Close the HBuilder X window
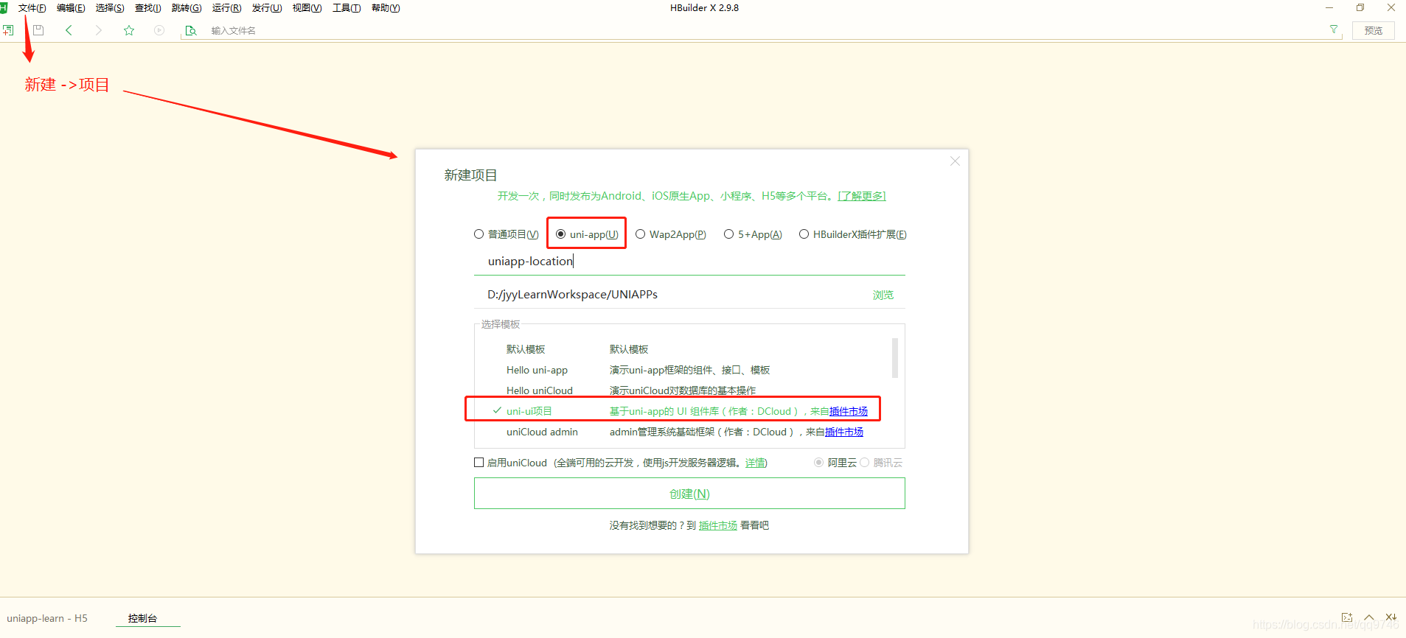The height and width of the screenshot is (638, 1406). 1391,8
